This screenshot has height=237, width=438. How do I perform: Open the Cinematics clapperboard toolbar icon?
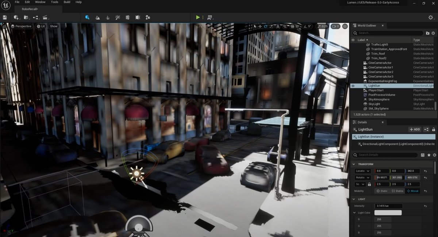(46, 17)
